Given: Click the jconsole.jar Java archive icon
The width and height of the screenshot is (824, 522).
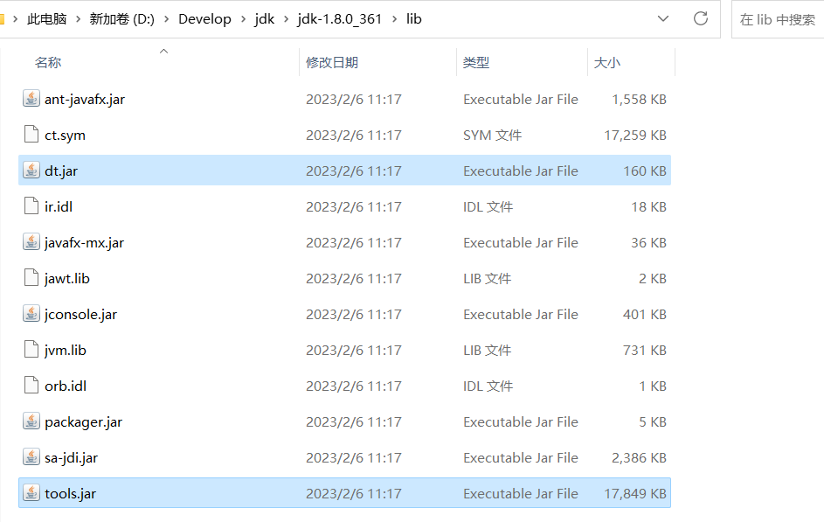Looking at the screenshot, I should [31, 314].
